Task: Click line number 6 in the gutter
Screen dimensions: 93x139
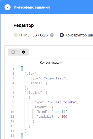Action: click(13, 93)
